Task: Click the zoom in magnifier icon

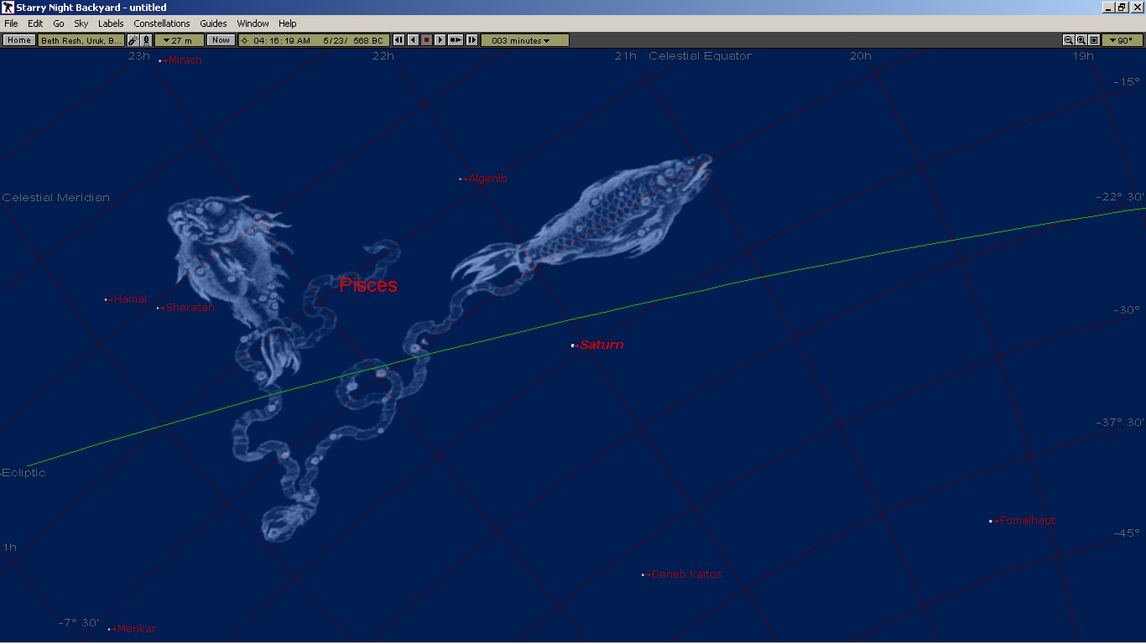Action: click(1081, 40)
